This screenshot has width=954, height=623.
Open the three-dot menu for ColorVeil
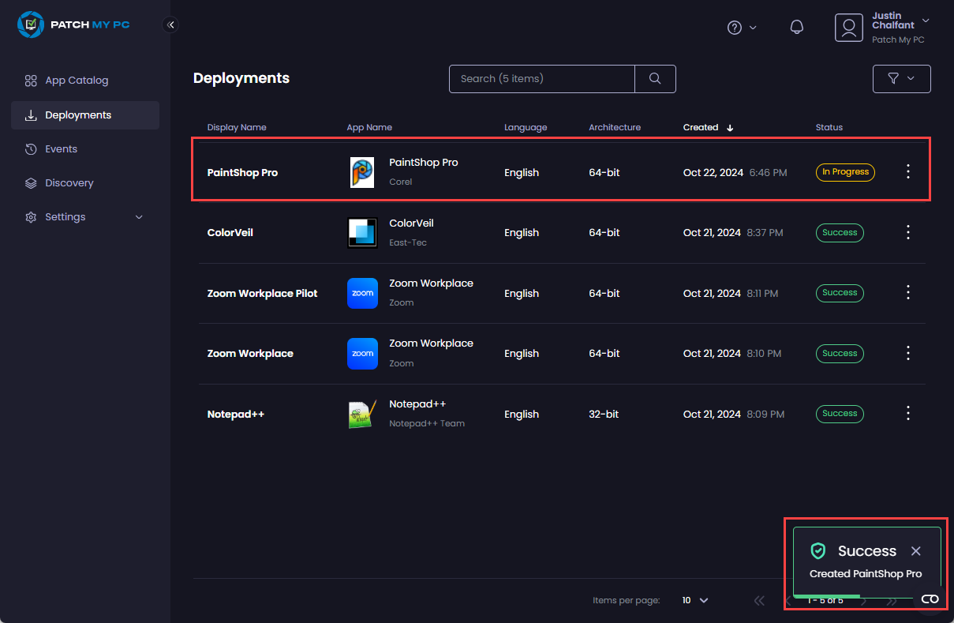(x=907, y=232)
